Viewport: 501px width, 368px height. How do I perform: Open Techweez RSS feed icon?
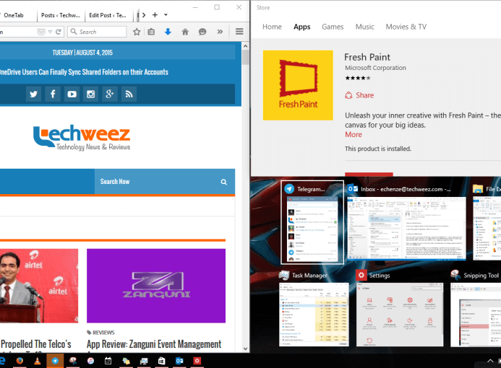129,94
